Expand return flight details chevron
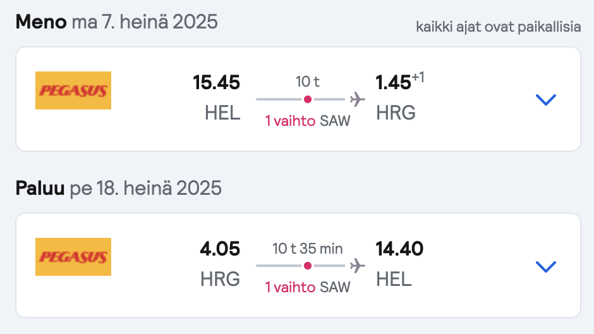The image size is (594, 334). (x=546, y=266)
